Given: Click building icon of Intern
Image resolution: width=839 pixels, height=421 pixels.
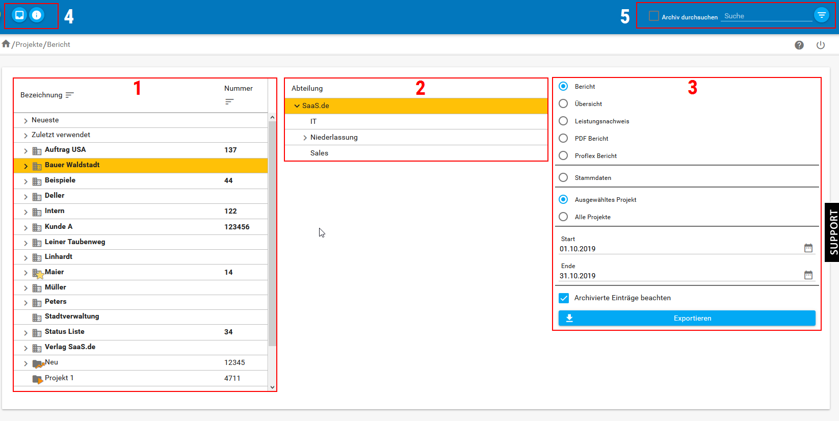Looking at the screenshot, I should [x=37, y=212].
